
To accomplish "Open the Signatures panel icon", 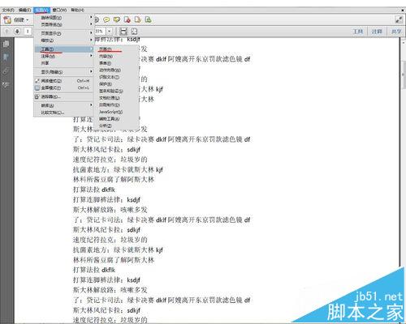I will coord(6,85).
